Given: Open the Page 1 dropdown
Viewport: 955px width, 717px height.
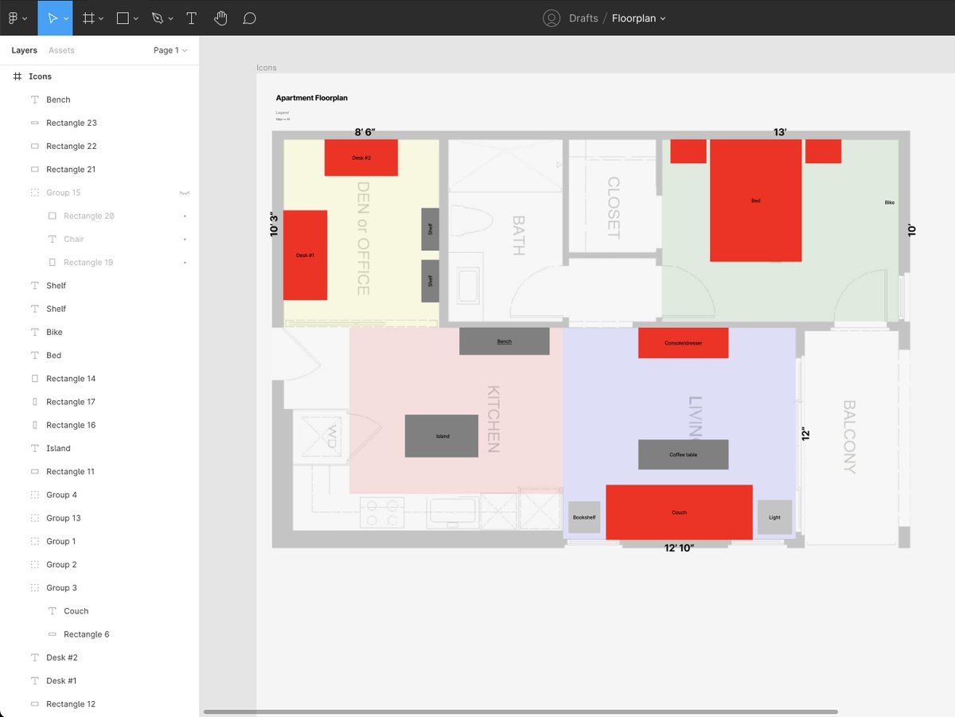Looking at the screenshot, I should pos(170,49).
